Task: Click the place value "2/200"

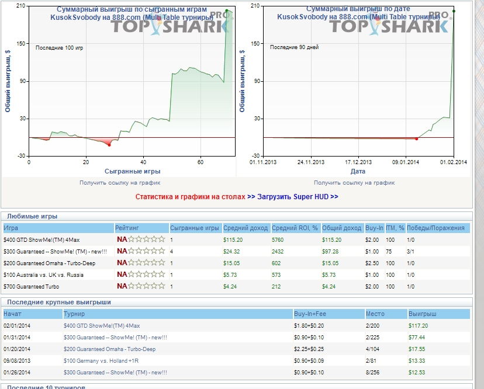Action: pos(372,326)
